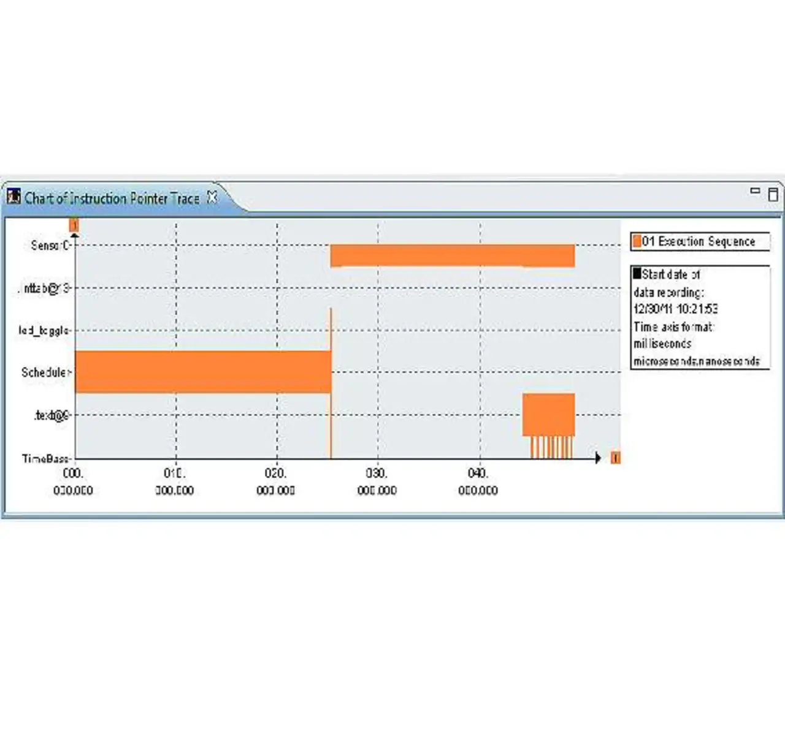Click the orange .text@0 execution block
The width and height of the screenshot is (785, 729).
click(548, 414)
